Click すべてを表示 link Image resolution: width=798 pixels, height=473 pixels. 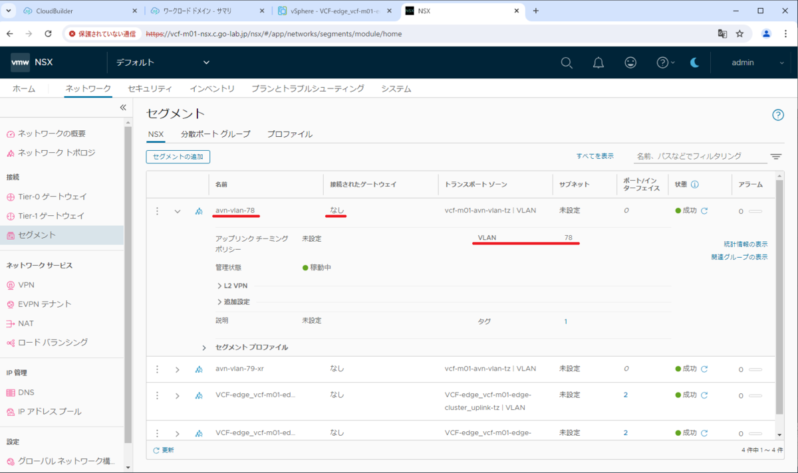point(595,156)
